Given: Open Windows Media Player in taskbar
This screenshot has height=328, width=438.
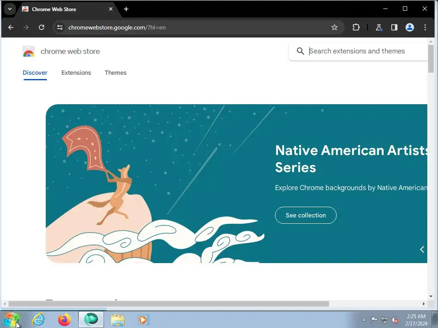Looking at the screenshot, I should point(144,319).
